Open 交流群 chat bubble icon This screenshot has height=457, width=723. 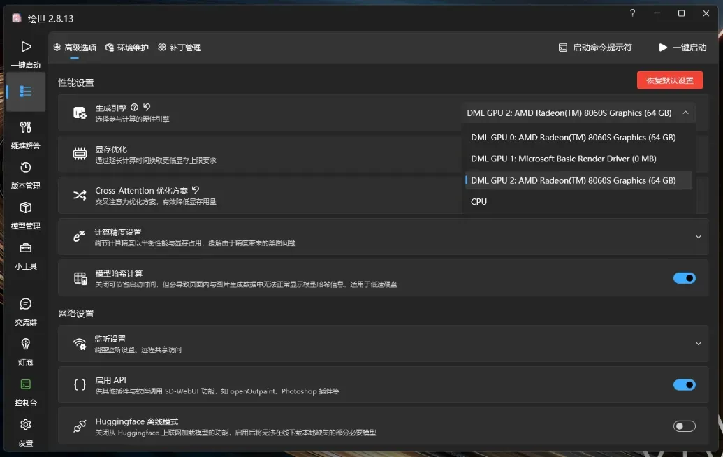click(x=26, y=304)
